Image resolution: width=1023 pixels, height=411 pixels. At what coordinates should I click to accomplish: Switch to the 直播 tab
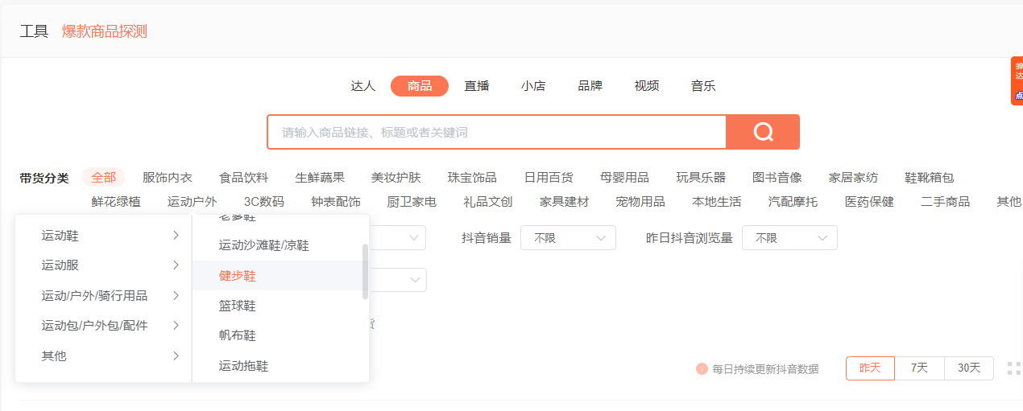(x=477, y=86)
